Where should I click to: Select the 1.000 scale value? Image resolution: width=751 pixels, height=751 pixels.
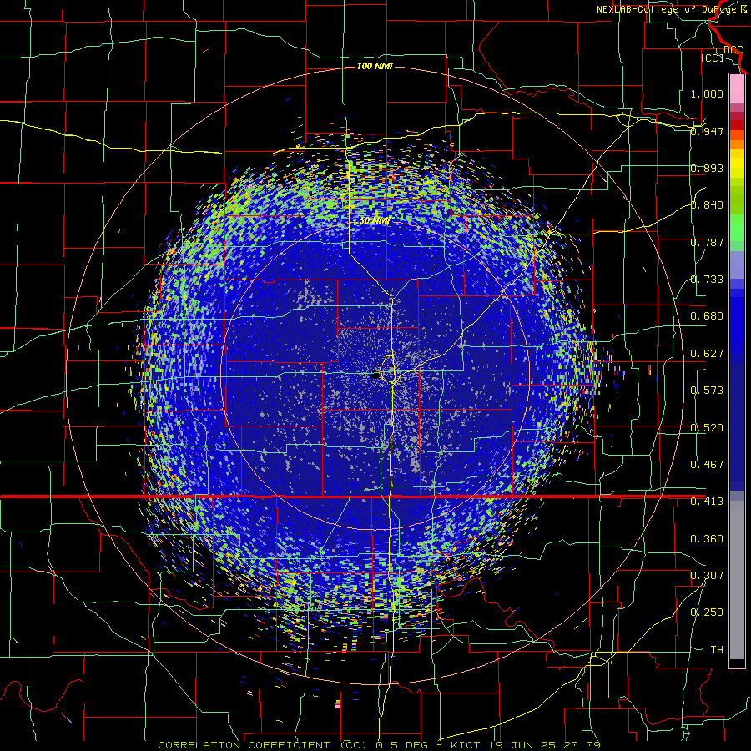click(707, 93)
